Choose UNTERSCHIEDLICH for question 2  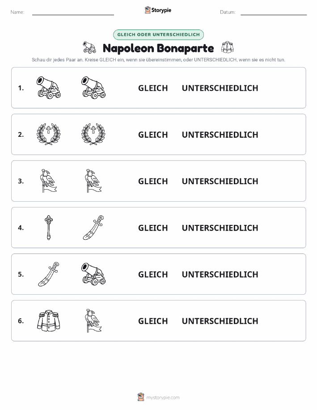(220, 135)
